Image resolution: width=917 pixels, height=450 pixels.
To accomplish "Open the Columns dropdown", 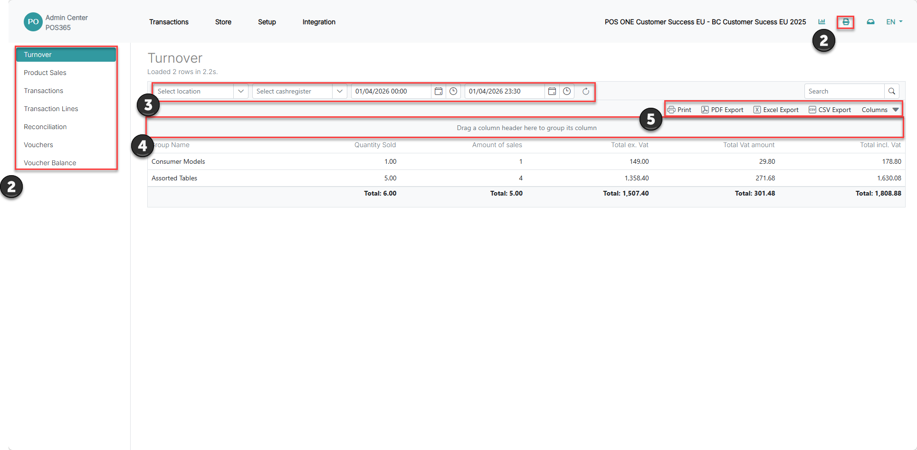I will [x=880, y=110].
